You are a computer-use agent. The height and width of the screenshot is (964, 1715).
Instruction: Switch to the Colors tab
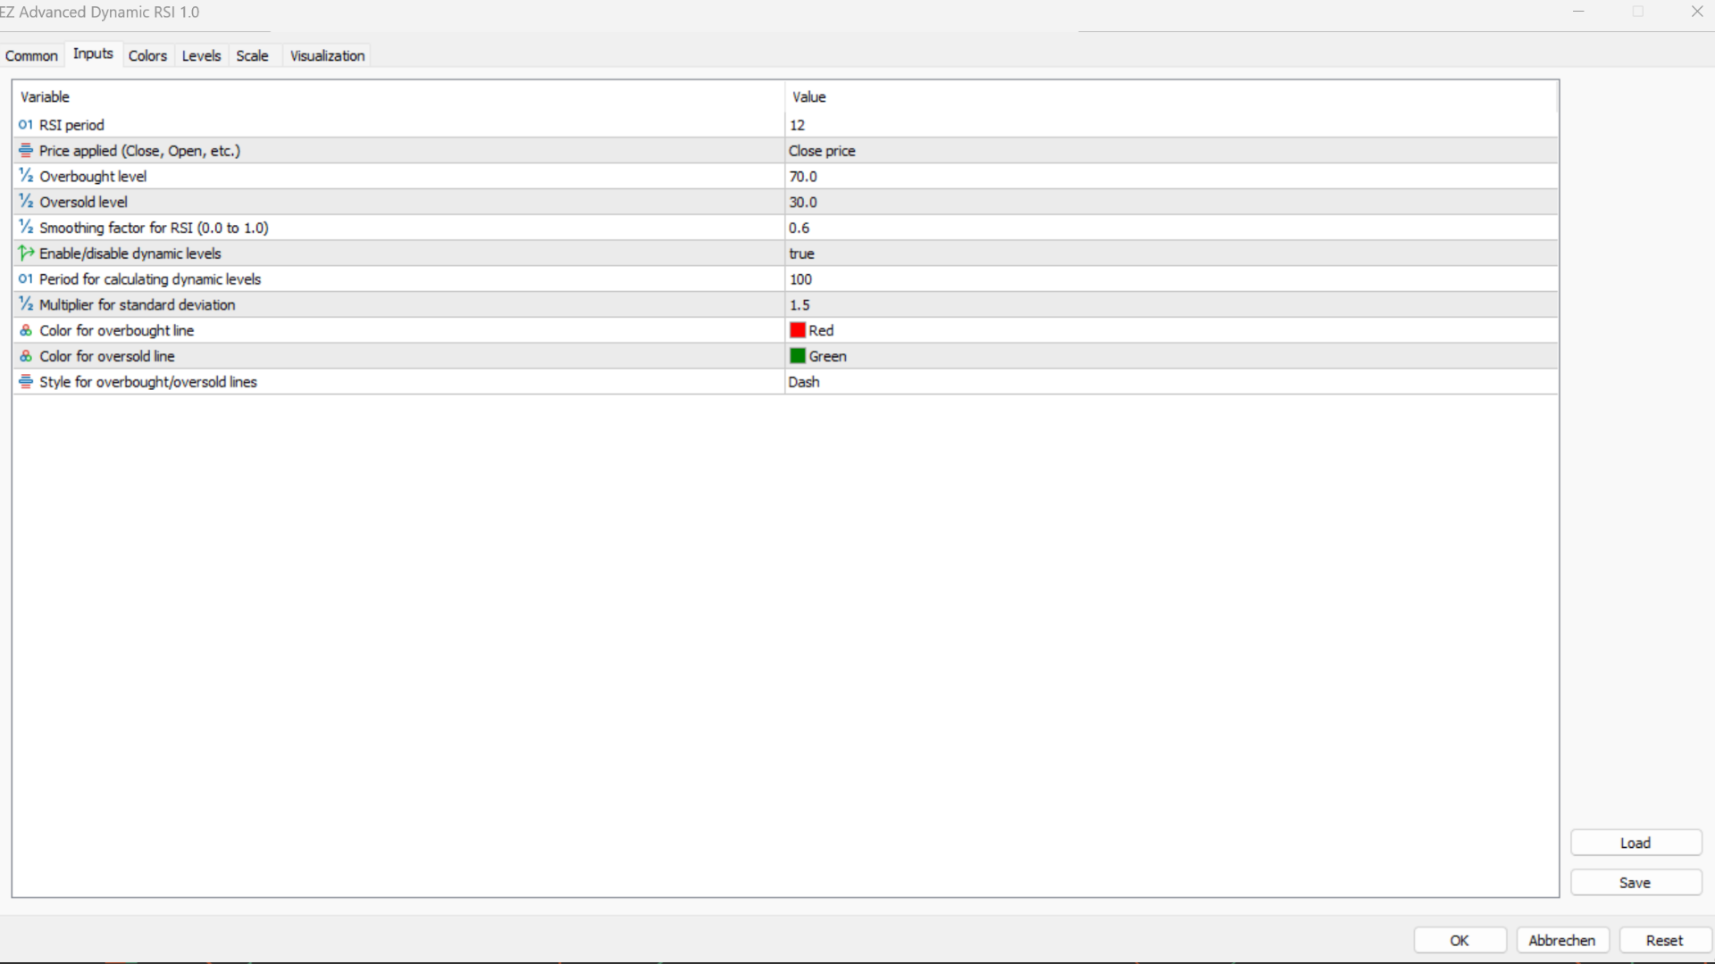click(147, 55)
